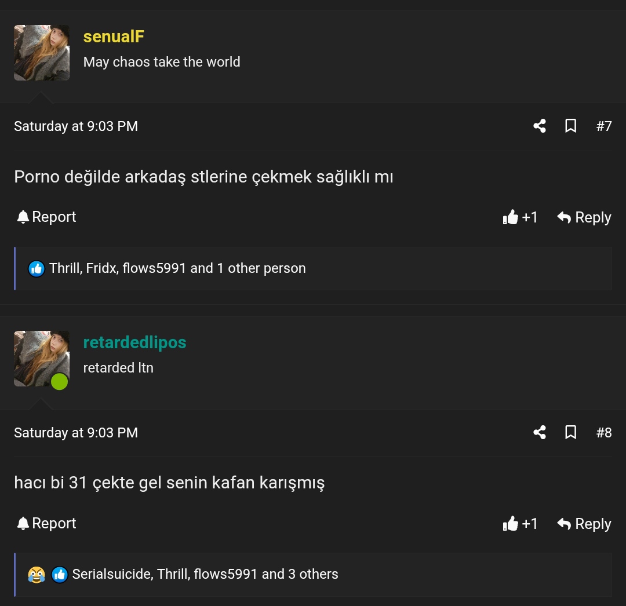This screenshot has width=626, height=606.
Task: Open senualF's profile via username
Action: point(114,36)
